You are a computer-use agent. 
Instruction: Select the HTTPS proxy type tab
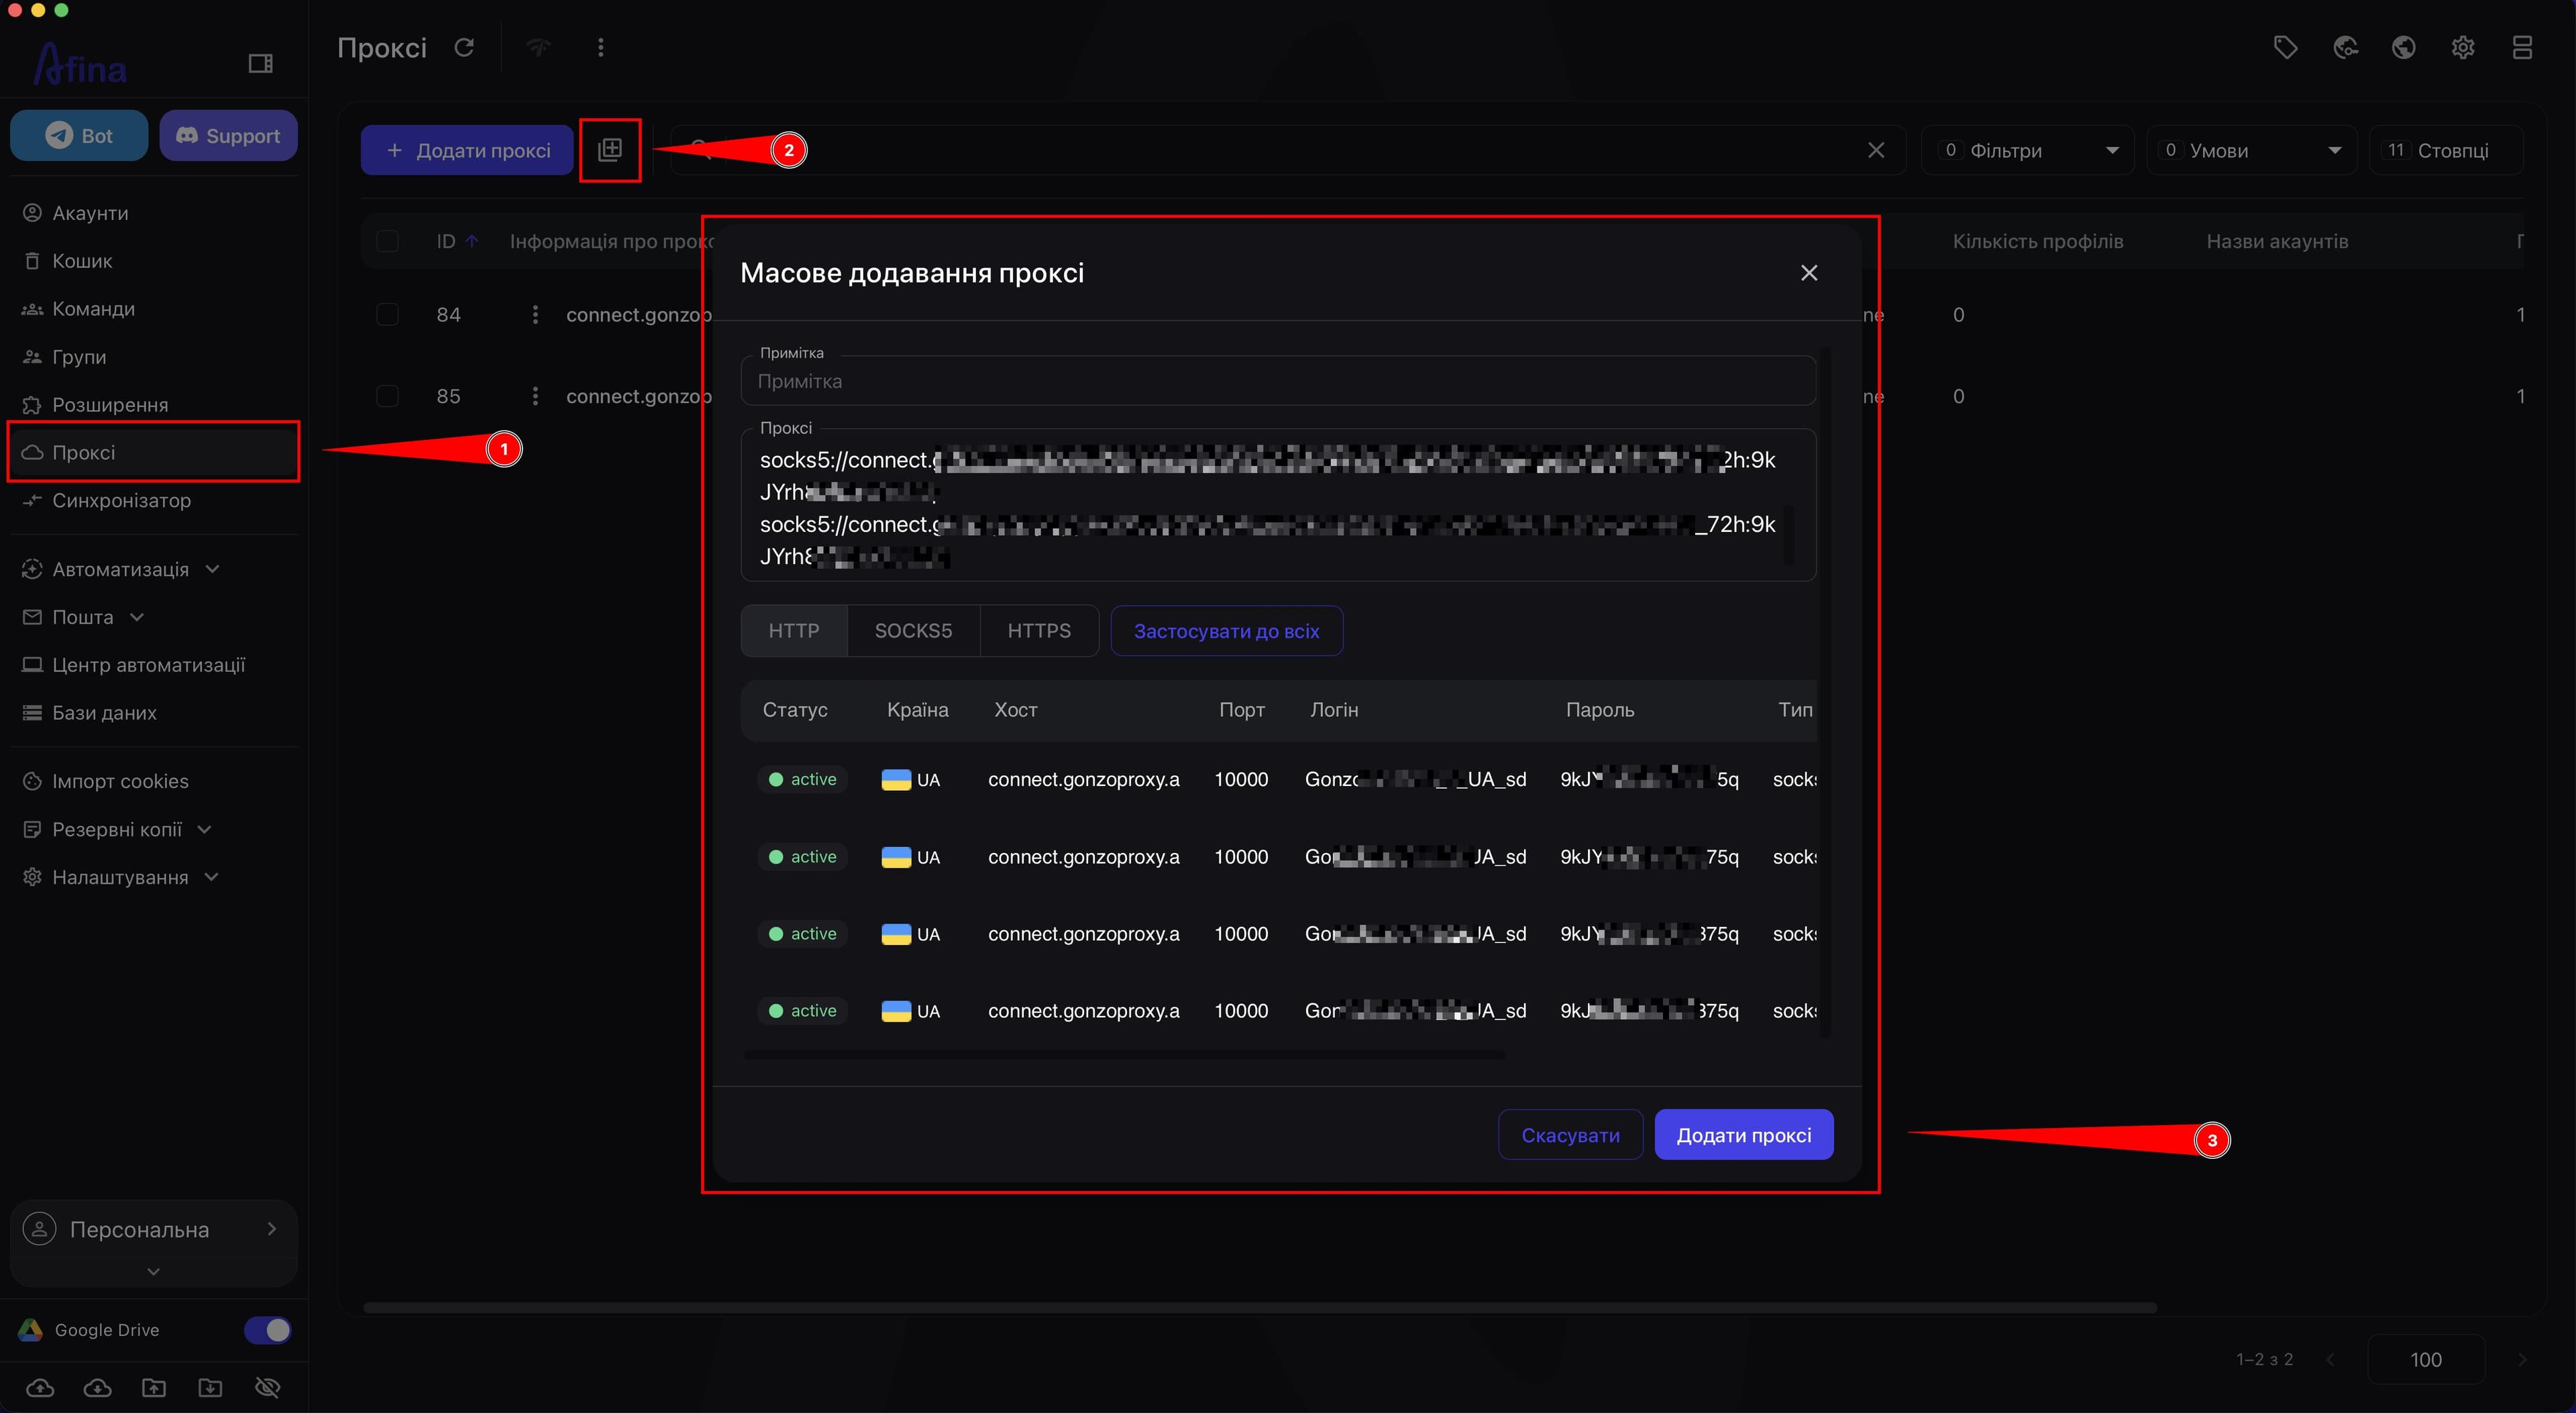pyautogui.click(x=1039, y=631)
